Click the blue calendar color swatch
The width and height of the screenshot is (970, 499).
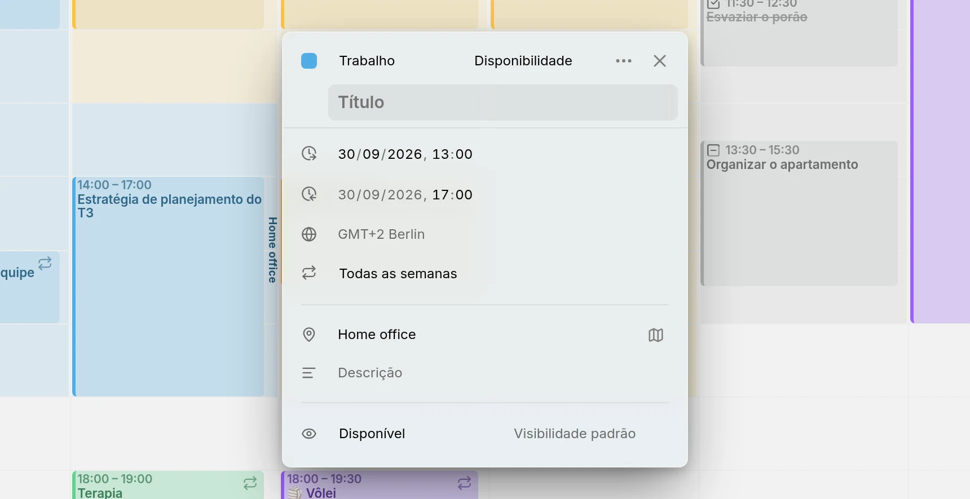tap(309, 61)
